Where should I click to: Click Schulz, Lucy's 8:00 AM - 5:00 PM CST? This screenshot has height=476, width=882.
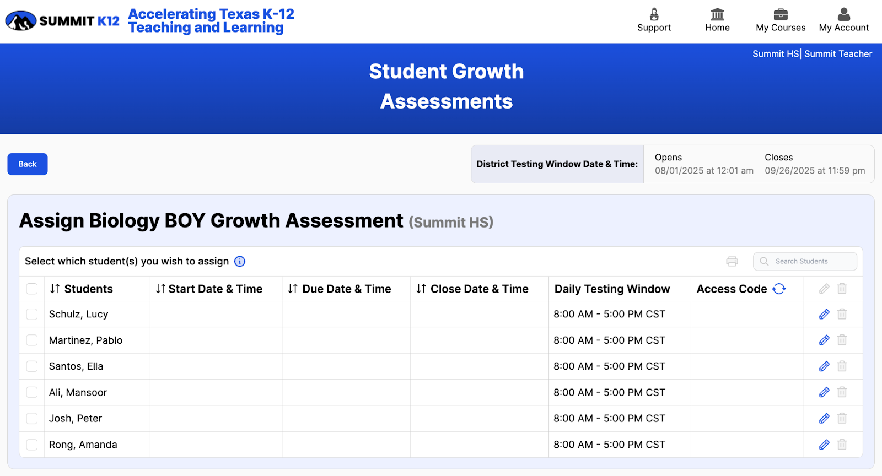[609, 314]
